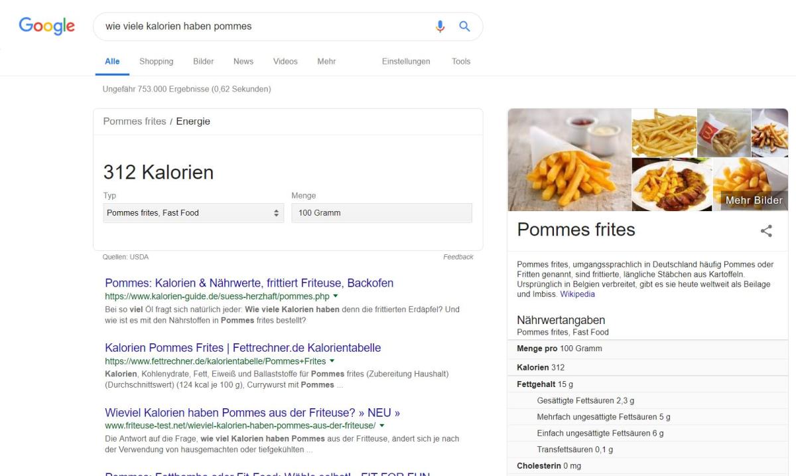Expand options arrow next to kalorien-guide.de URL
796x476 pixels.
[x=336, y=296]
